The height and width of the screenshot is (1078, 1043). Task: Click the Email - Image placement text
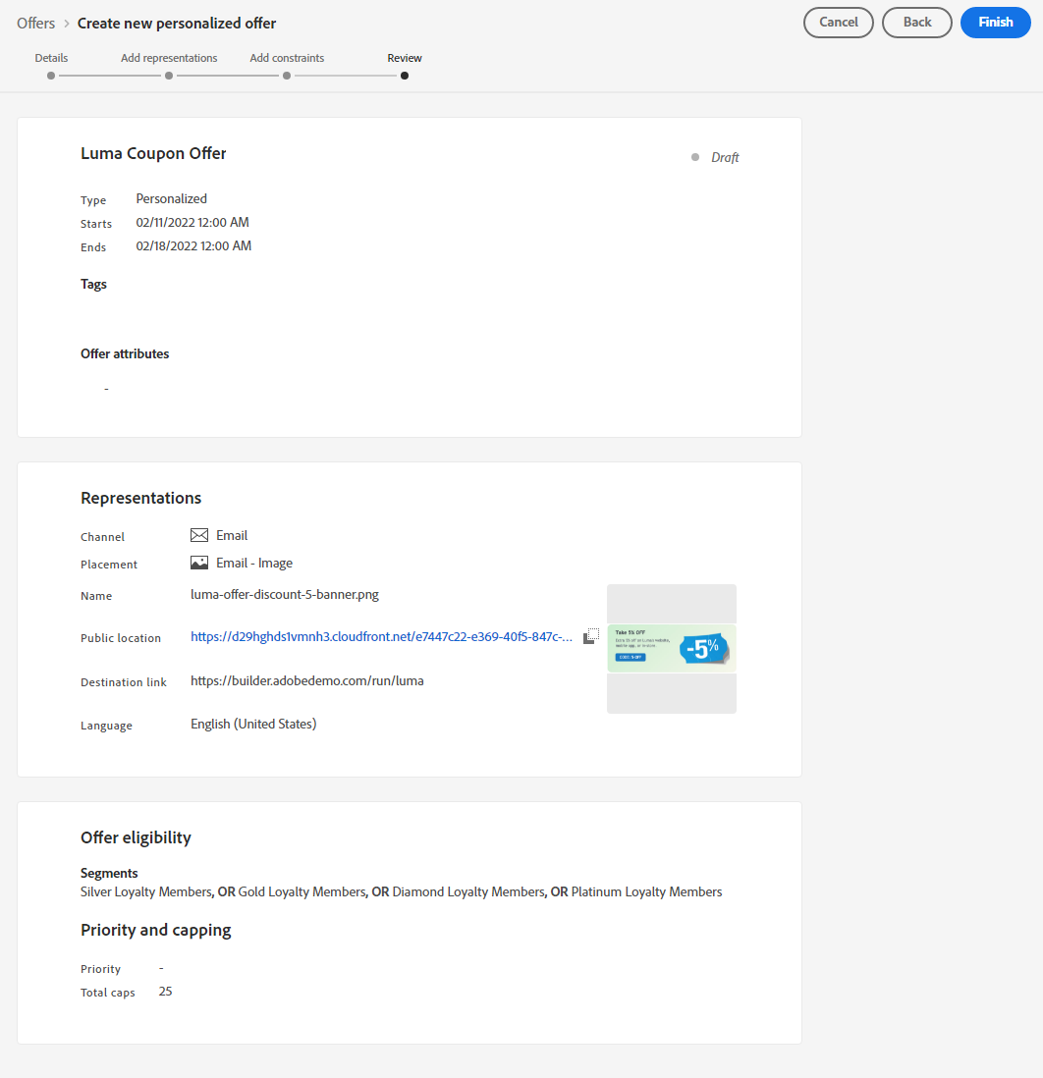(254, 564)
